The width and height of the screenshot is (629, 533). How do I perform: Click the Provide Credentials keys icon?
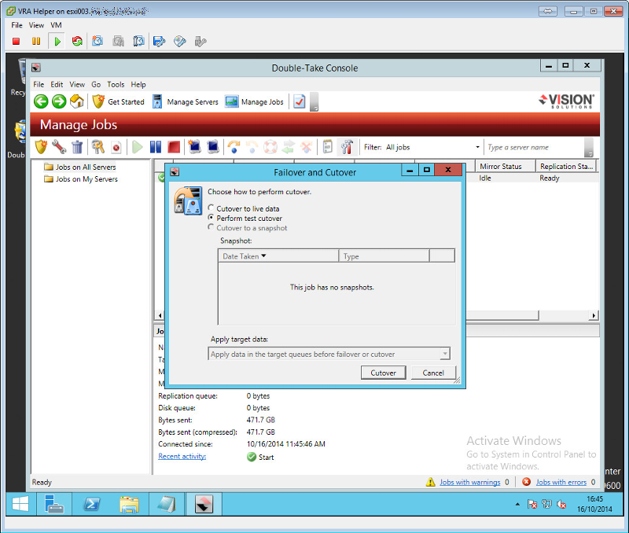pos(97,147)
